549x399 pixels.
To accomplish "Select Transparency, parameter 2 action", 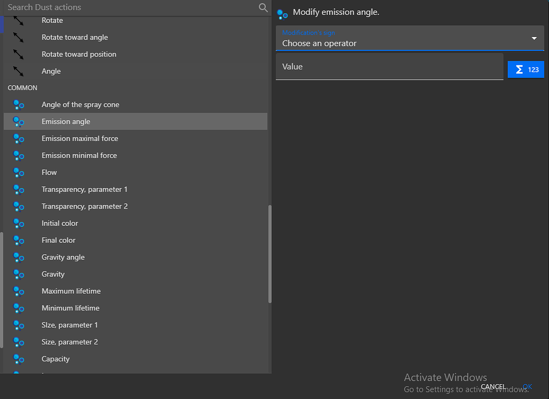I will point(136,206).
